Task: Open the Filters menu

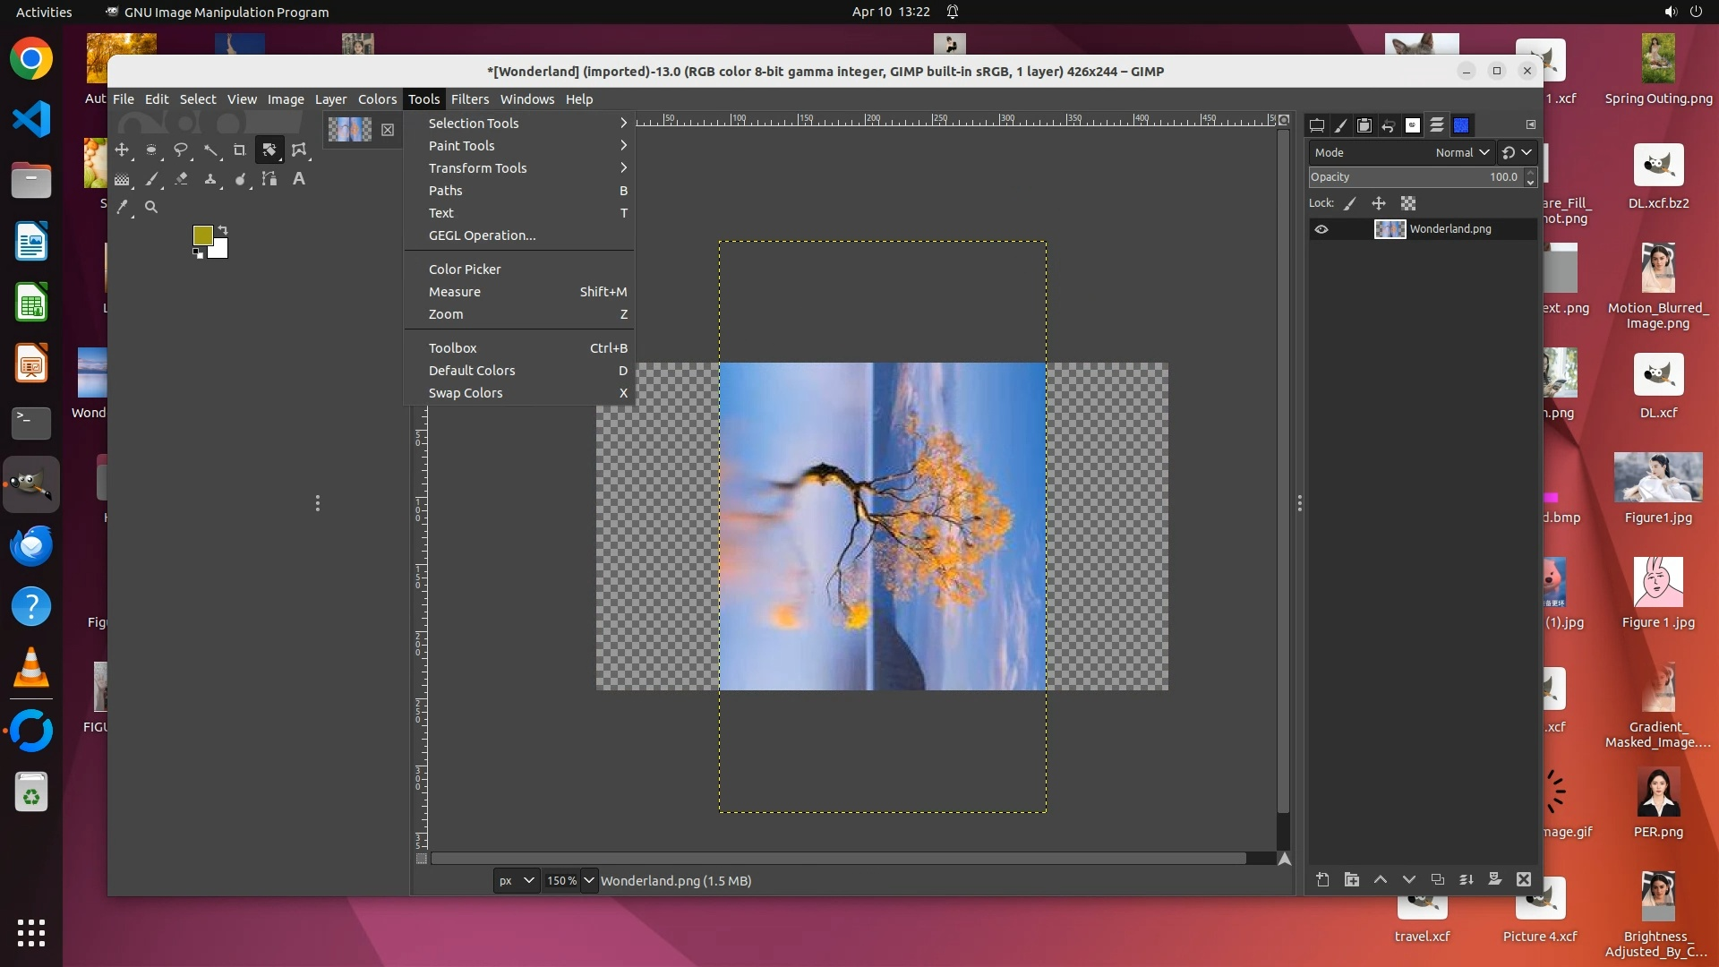Action: tap(469, 99)
